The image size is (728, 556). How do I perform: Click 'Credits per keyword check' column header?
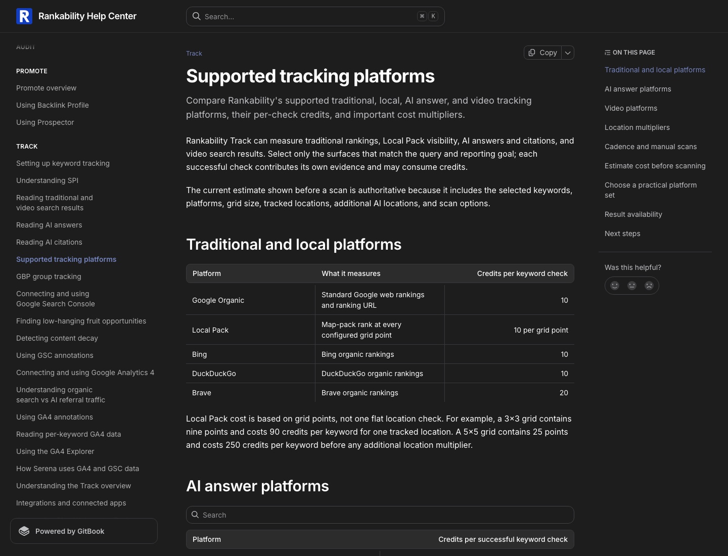[522, 273]
